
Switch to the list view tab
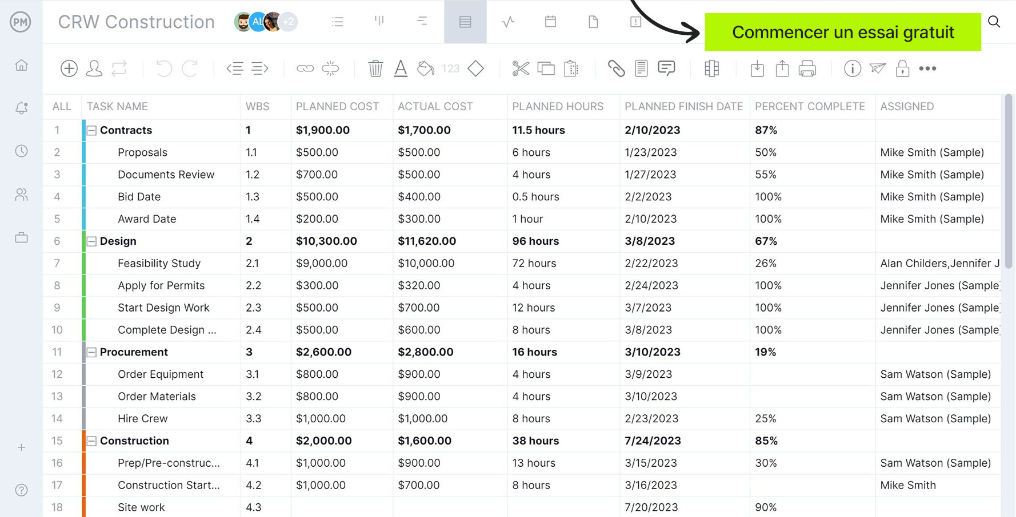tap(337, 22)
